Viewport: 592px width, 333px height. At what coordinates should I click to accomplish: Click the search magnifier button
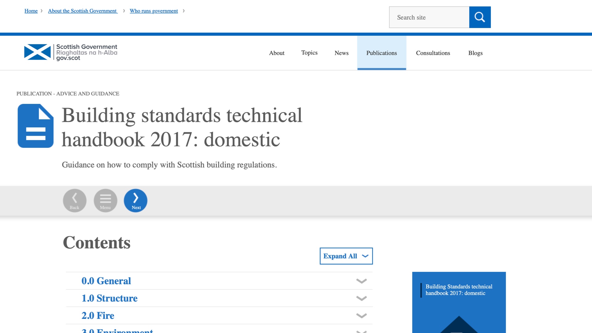480,17
